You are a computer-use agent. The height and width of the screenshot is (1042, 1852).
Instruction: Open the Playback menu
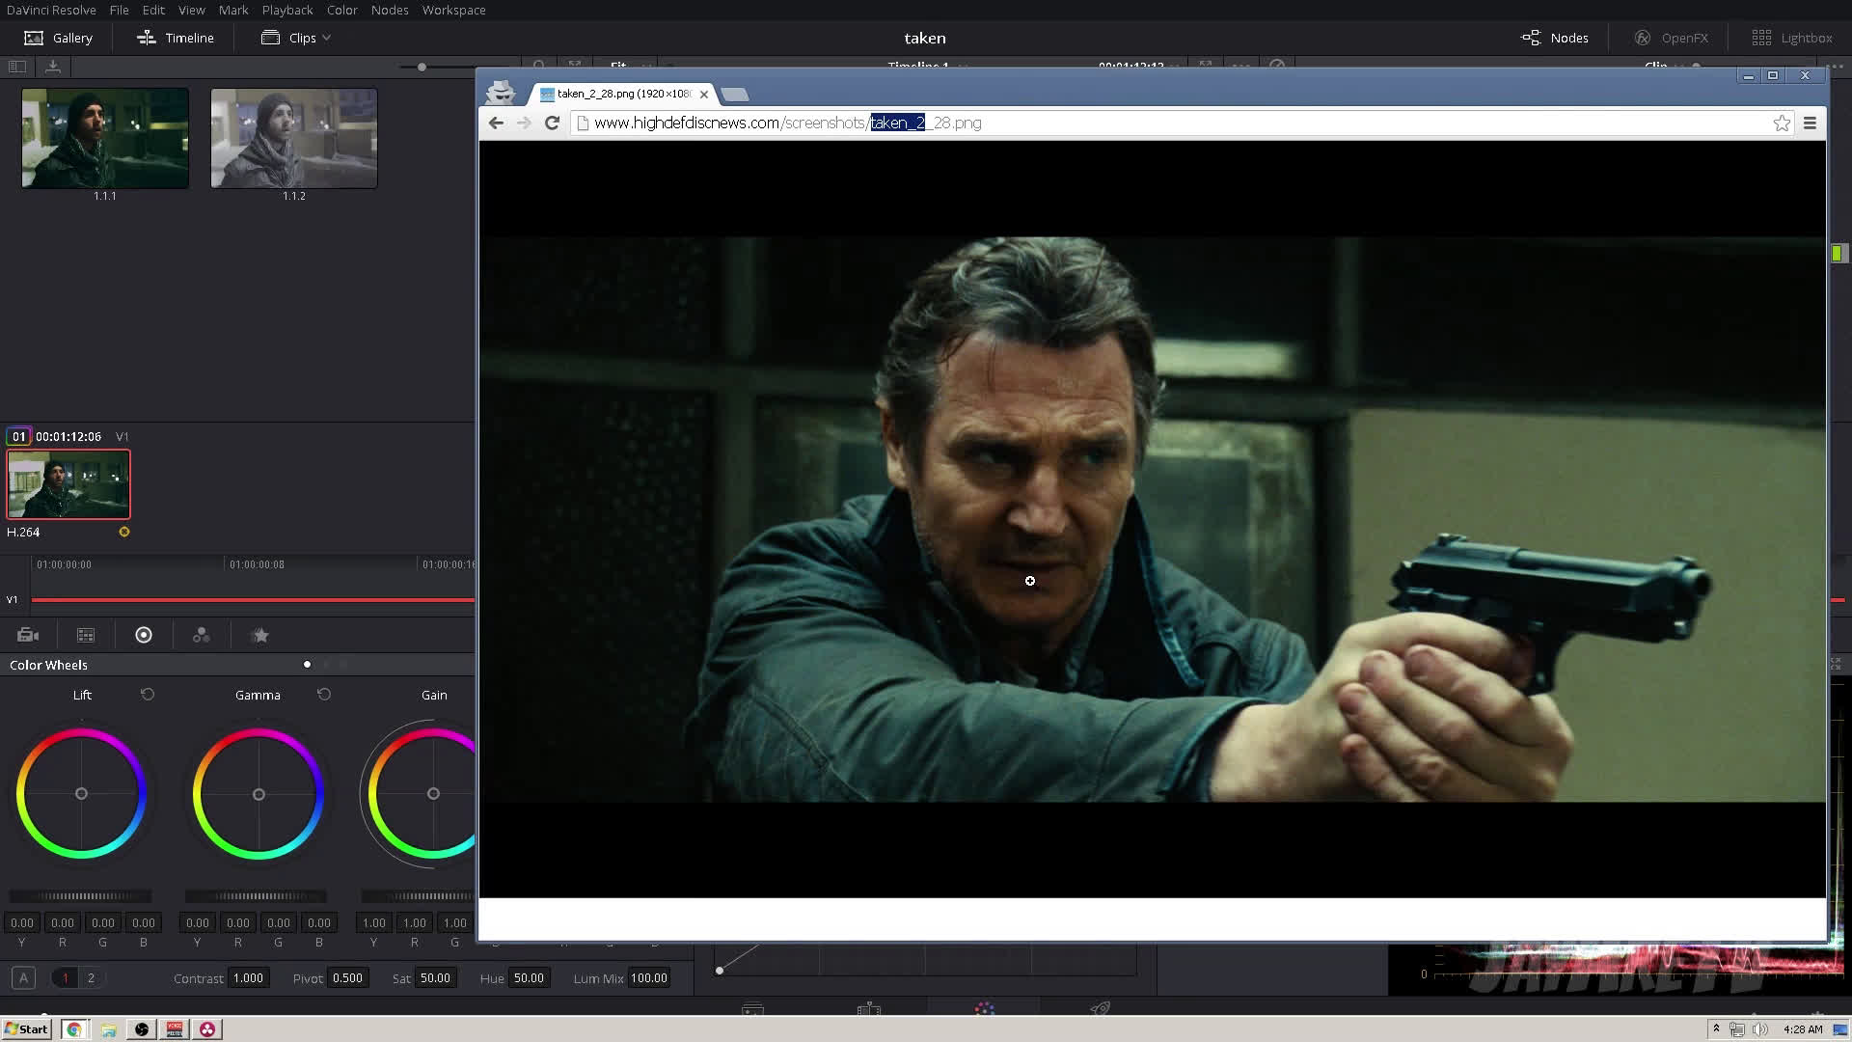(x=286, y=10)
